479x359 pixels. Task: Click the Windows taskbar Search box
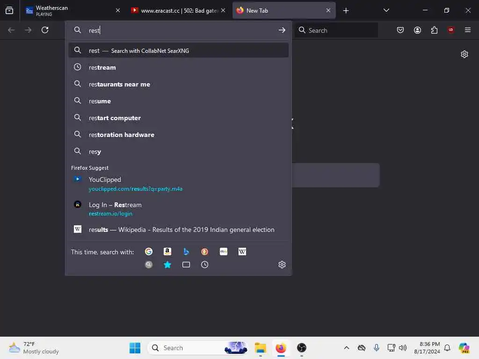(198, 348)
